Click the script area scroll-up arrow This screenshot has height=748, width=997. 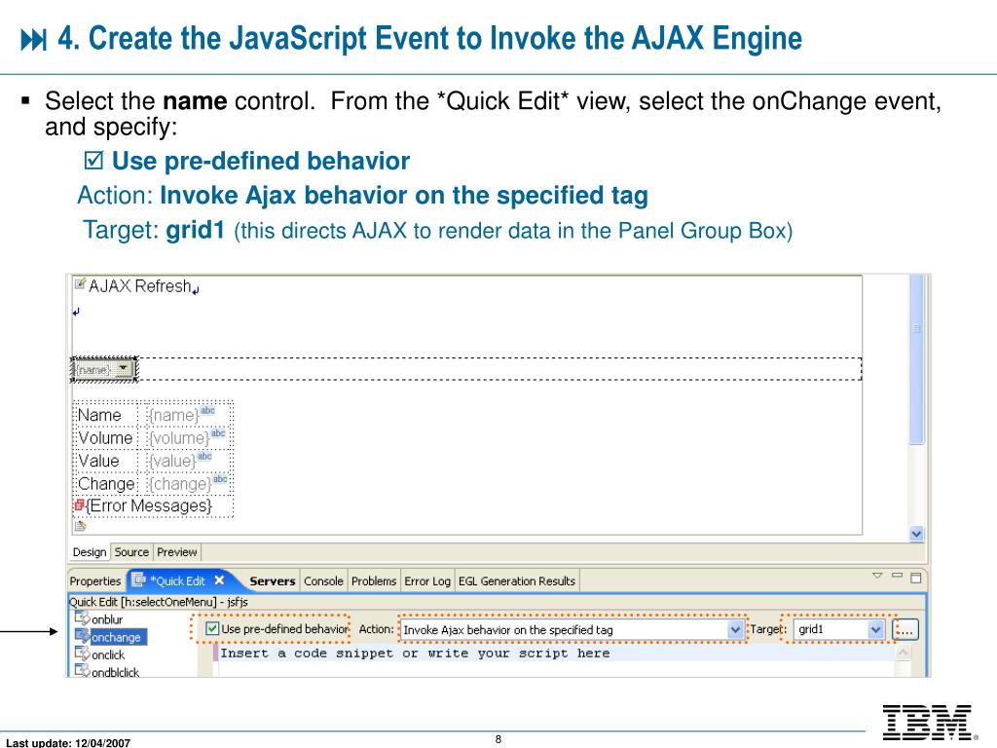903,652
